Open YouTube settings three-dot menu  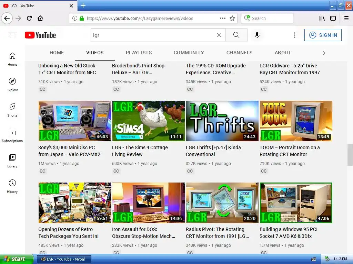[x=295, y=35]
